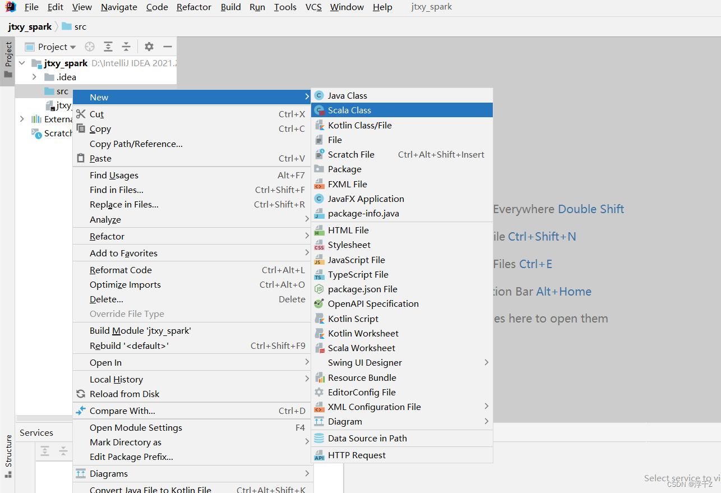The image size is (721, 493).
Task: Click the JavaScript File icon
Action: pyautogui.click(x=319, y=260)
